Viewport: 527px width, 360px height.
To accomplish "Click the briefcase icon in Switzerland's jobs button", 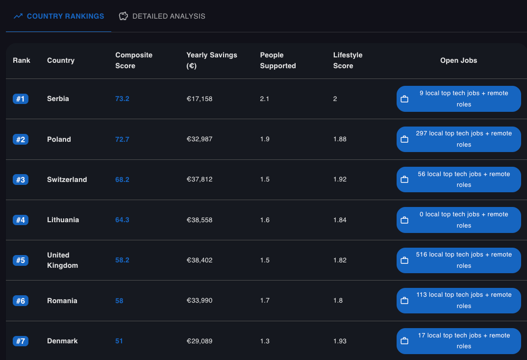I will pyautogui.click(x=404, y=180).
